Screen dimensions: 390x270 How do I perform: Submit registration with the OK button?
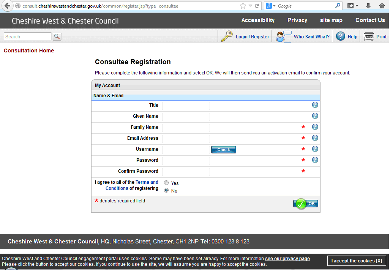305,204
